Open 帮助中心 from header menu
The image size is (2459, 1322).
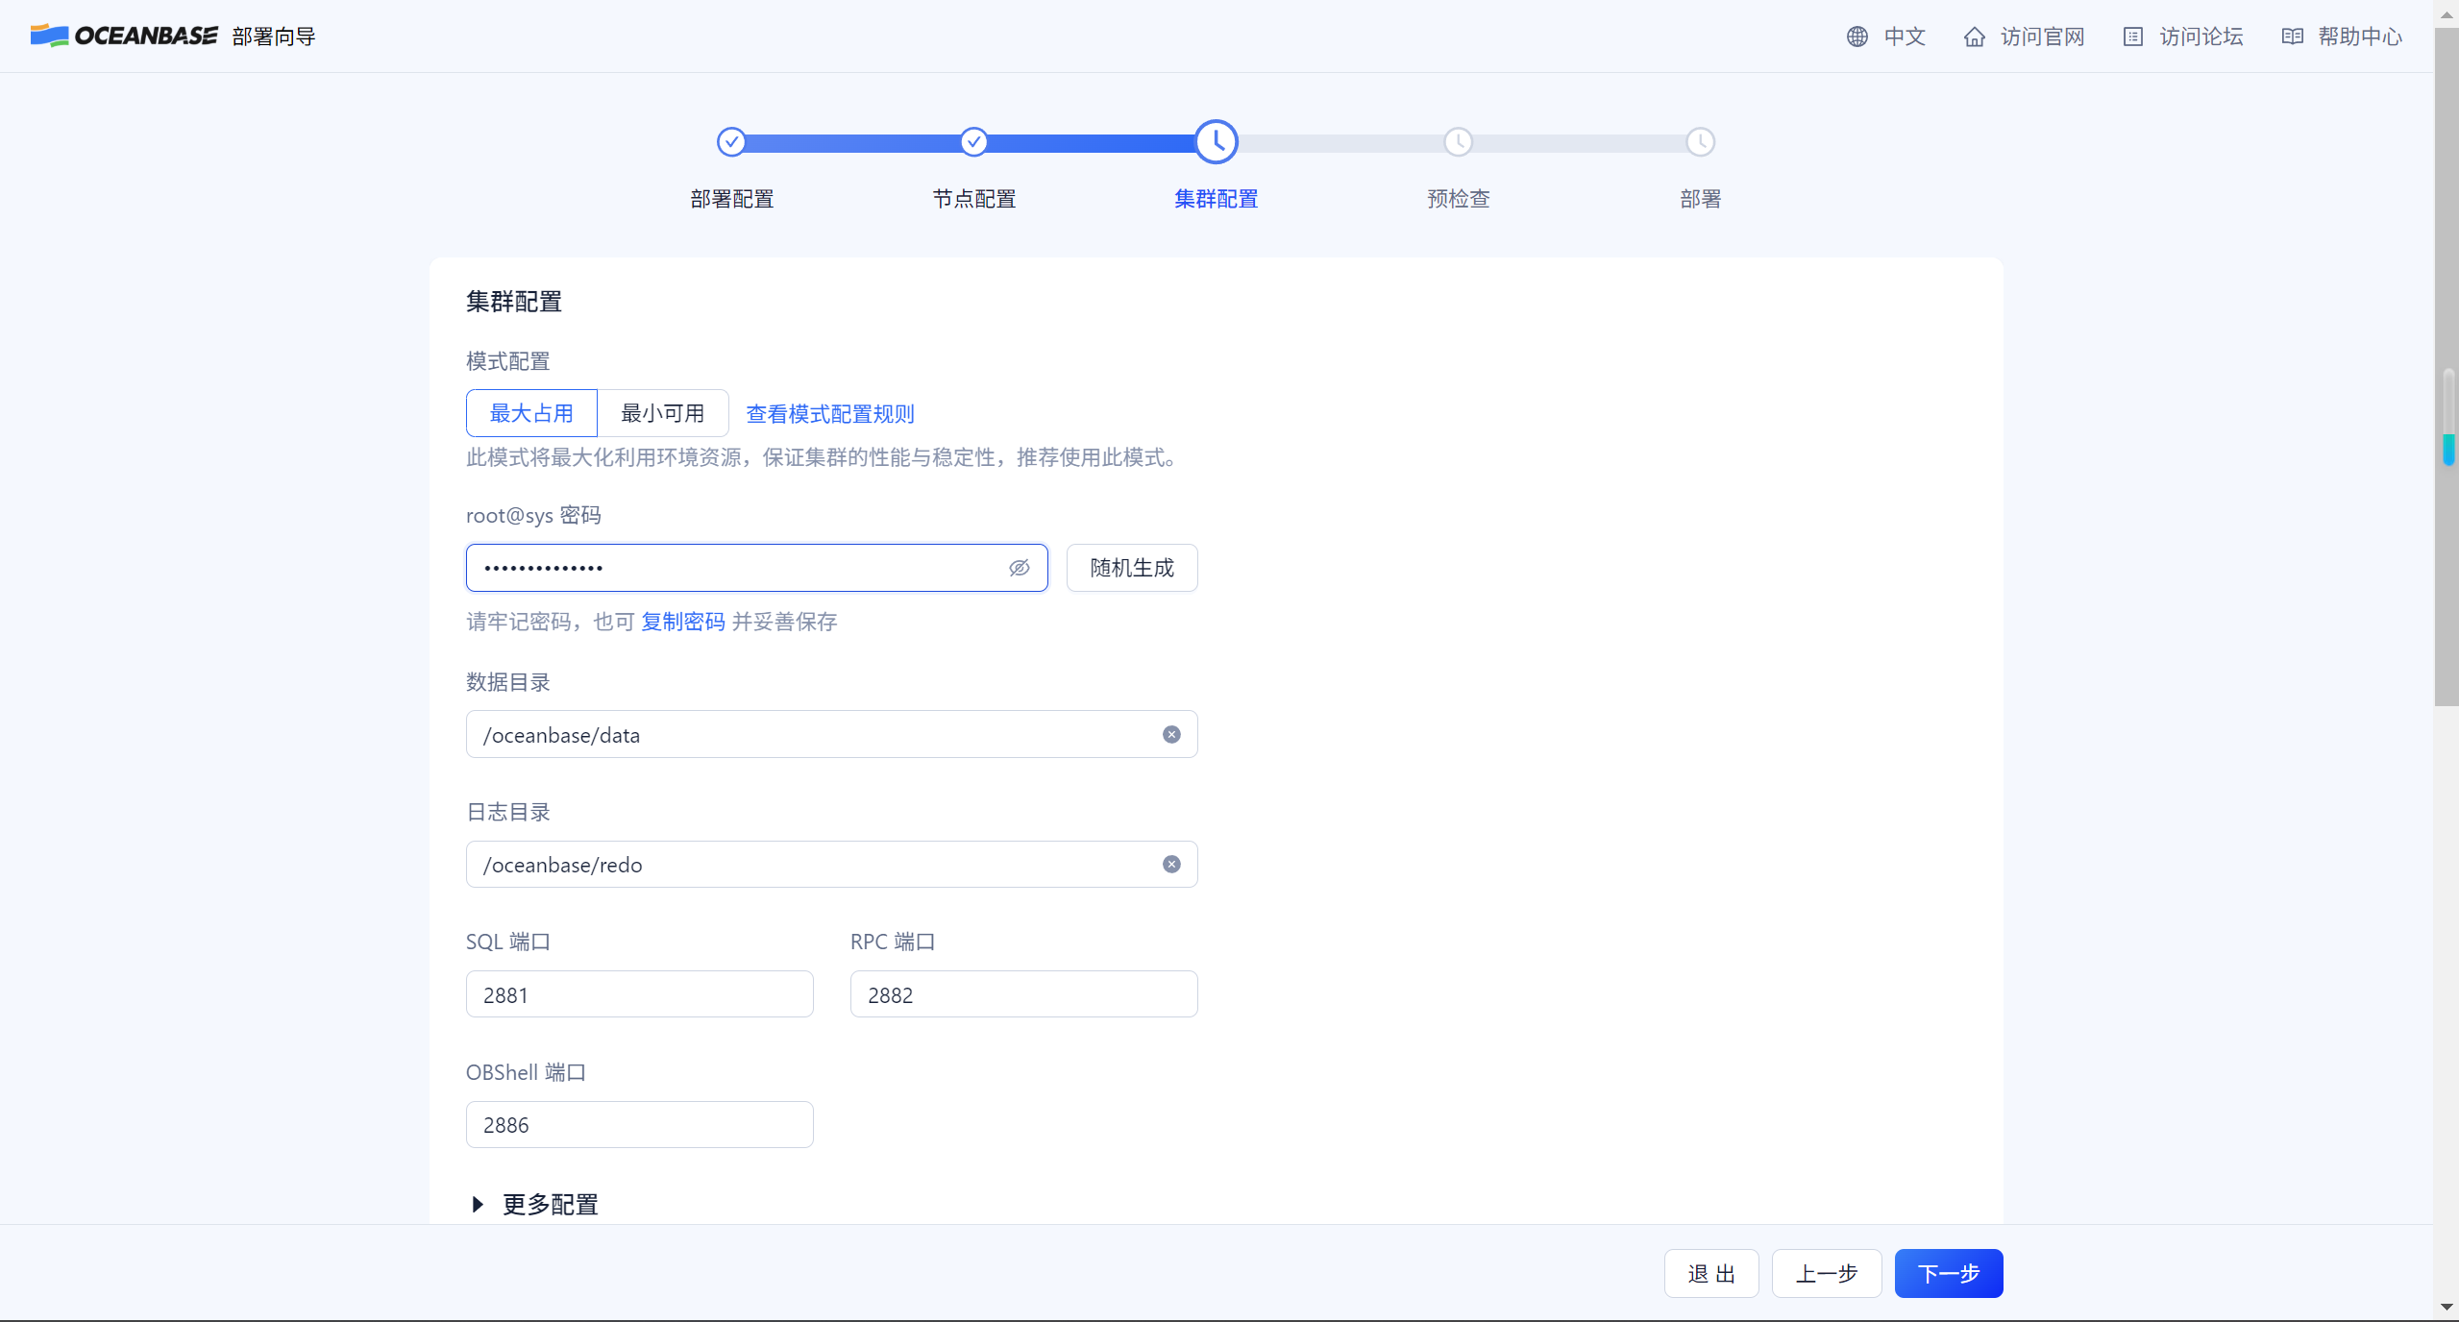pyautogui.click(x=2359, y=37)
